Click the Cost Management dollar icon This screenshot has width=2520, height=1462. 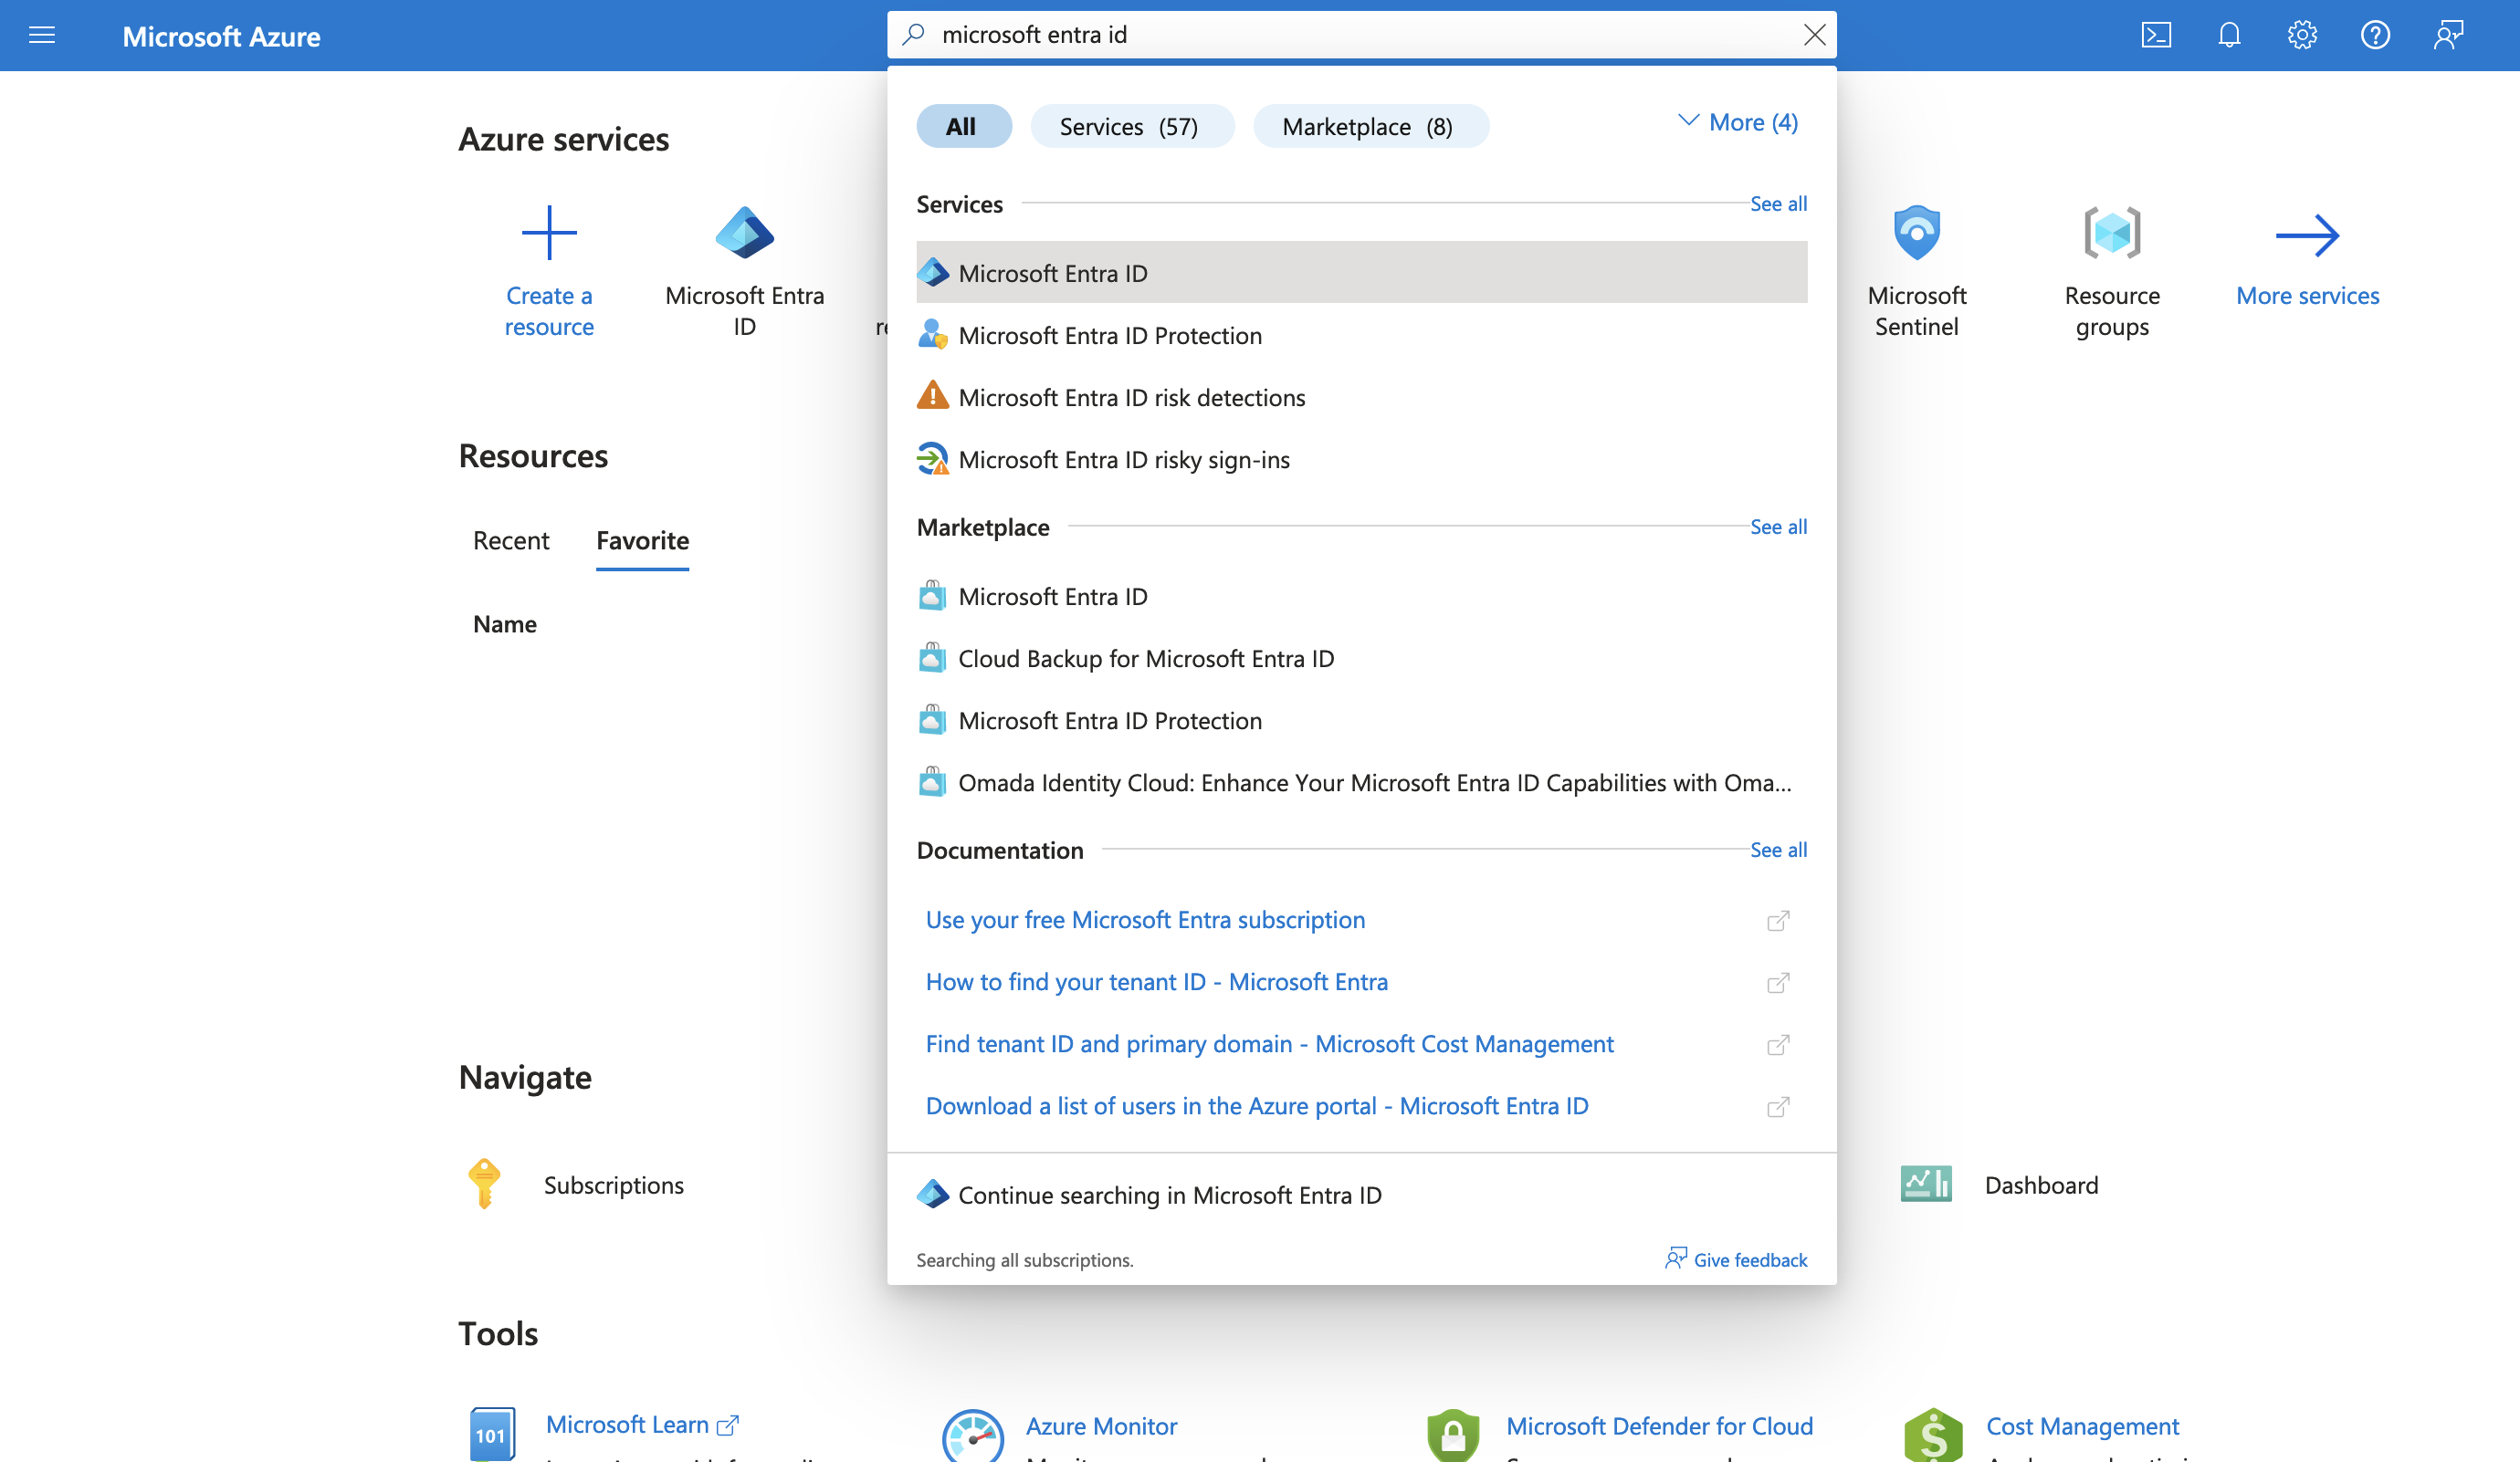click(x=1933, y=1436)
